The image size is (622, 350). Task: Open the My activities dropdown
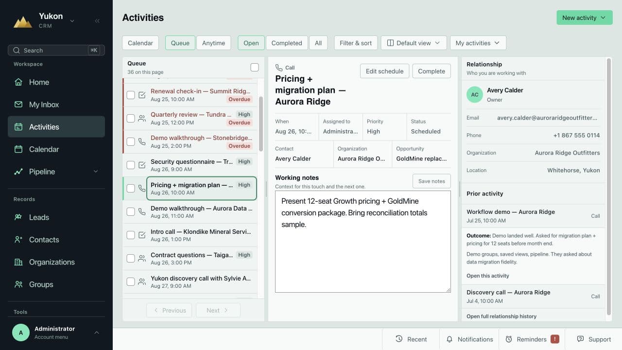point(478,43)
